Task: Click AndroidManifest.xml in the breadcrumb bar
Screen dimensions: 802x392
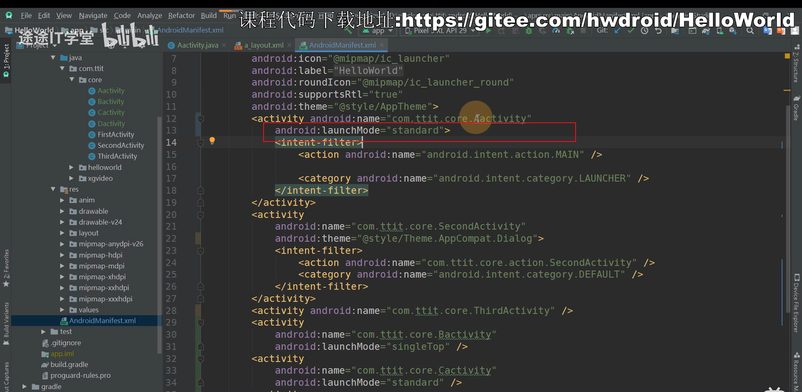Action: 190,29
